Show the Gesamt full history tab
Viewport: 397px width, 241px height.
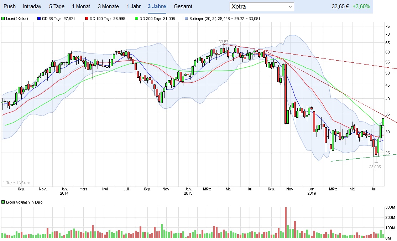click(x=183, y=6)
